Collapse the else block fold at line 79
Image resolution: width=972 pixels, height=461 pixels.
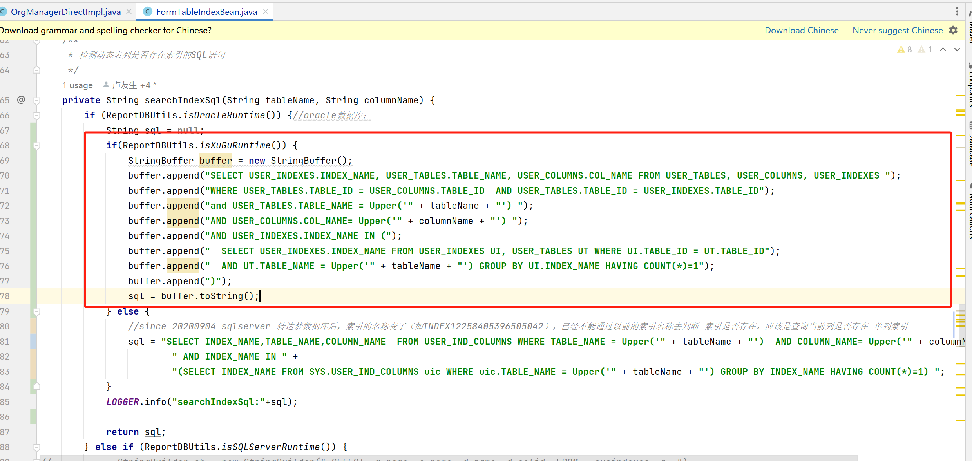[x=37, y=312]
